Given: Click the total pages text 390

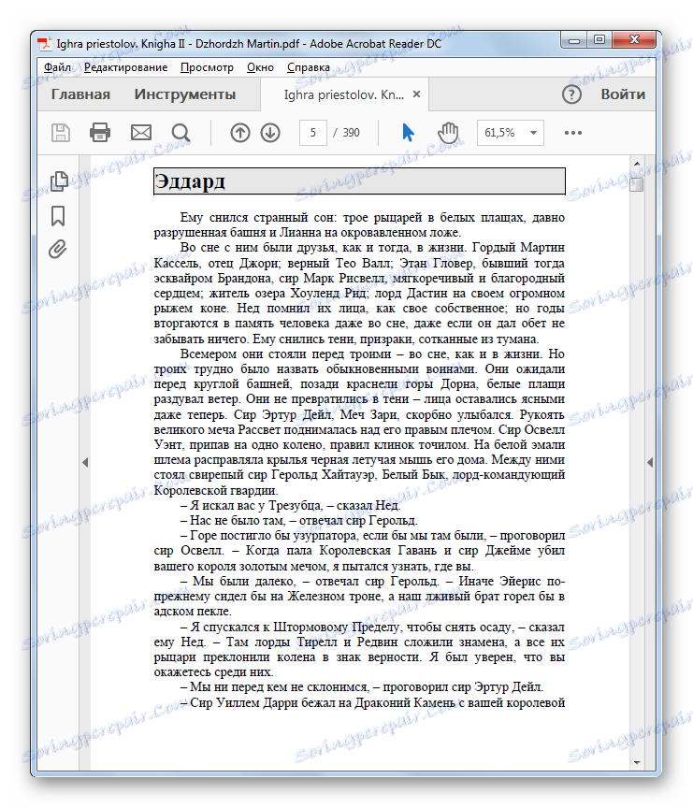Looking at the screenshot, I should click(351, 133).
